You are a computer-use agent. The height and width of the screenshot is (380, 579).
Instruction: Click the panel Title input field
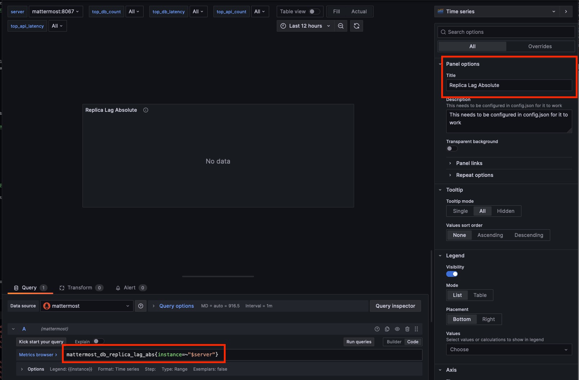[508, 85]
